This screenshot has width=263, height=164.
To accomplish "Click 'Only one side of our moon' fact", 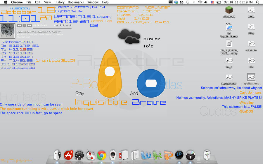I will point(31,104).
